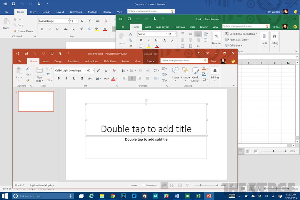Toggle bold formatting in PowerPoint
300x200 pixels.
(59, 78)
